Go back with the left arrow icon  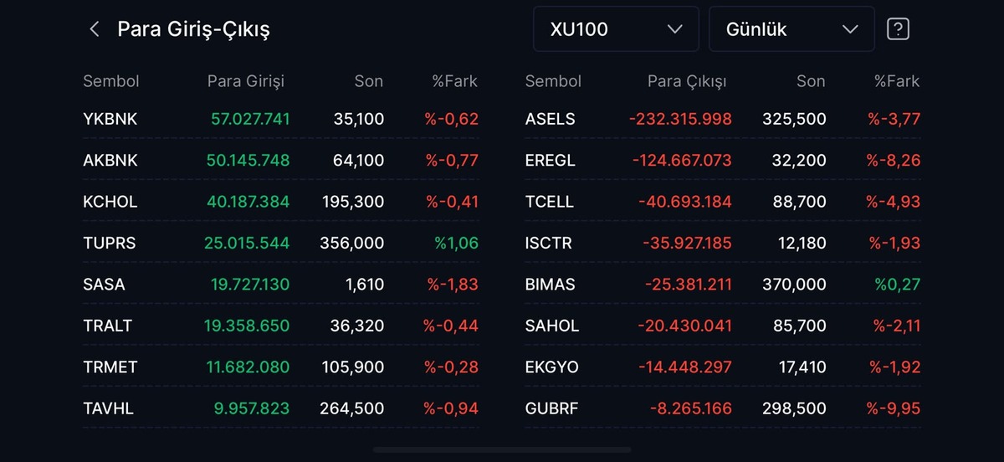click(95, 29)
